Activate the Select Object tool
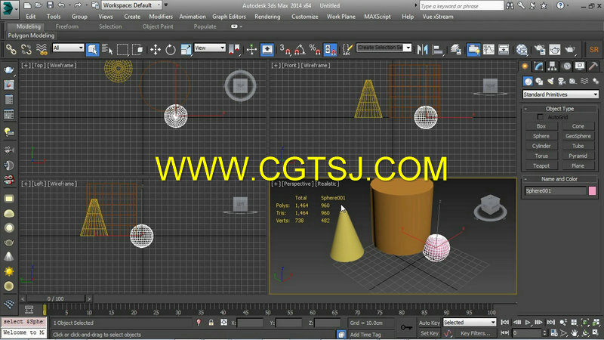Viewport: 604px width, 340px height. tap(92, 49)
